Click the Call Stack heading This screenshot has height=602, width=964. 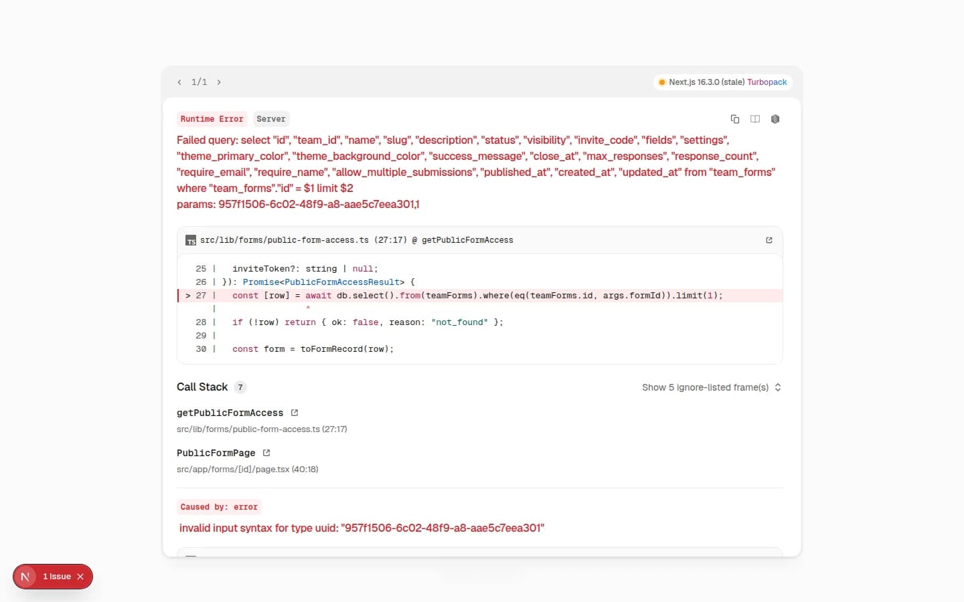tap(202, 387)
